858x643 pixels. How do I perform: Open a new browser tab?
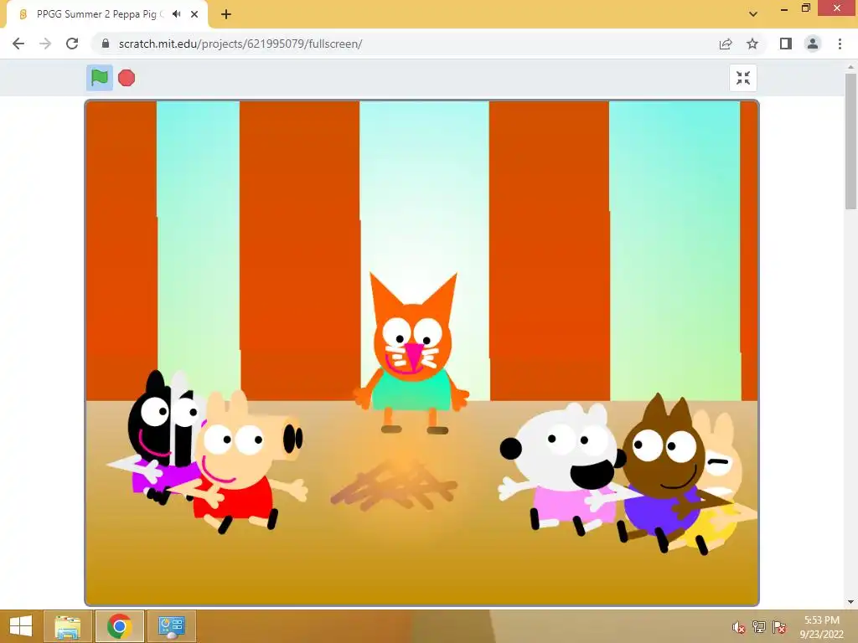click(x=226, y=14)
